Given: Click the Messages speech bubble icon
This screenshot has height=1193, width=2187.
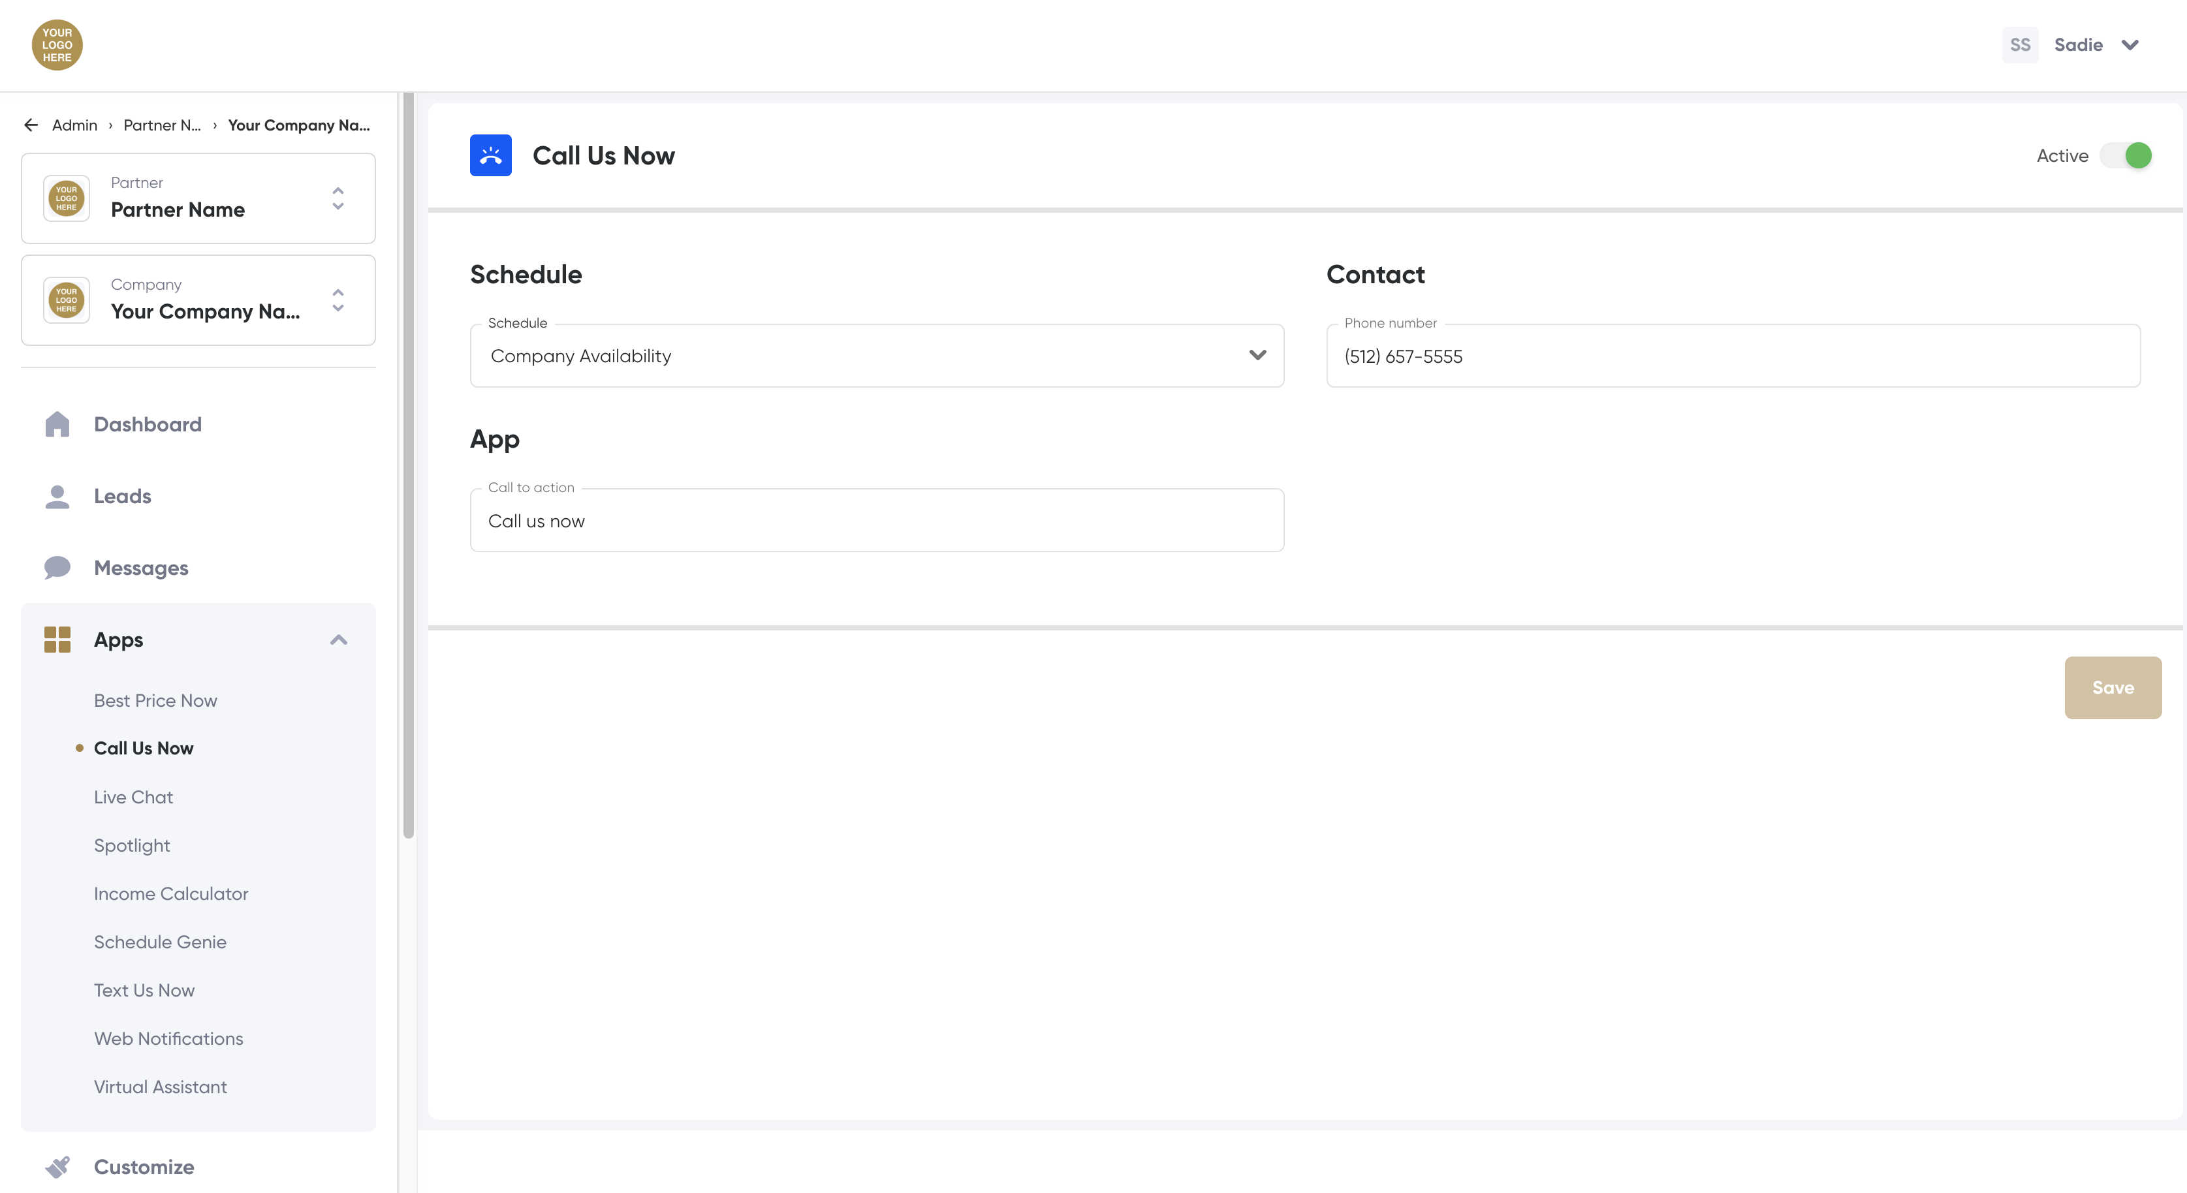Looking at the screenshot, I should [57, 568].
